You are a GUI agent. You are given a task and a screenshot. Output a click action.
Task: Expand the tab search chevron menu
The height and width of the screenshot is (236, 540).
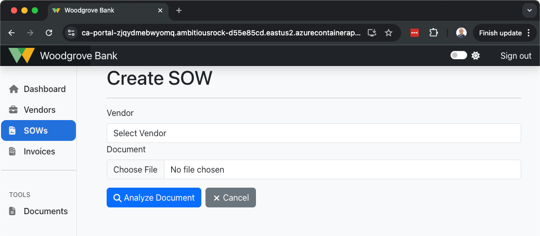pyautogui.click(x=529, y=10)
